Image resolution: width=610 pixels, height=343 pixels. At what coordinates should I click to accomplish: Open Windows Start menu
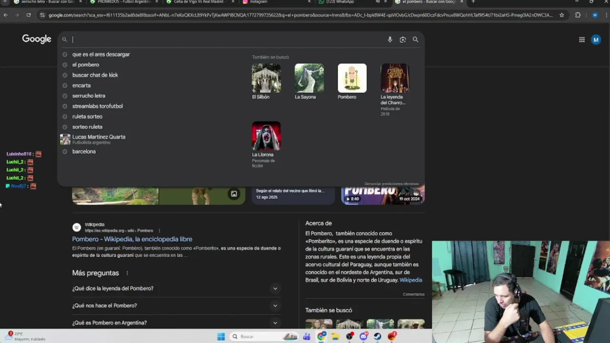pos(221,337)
